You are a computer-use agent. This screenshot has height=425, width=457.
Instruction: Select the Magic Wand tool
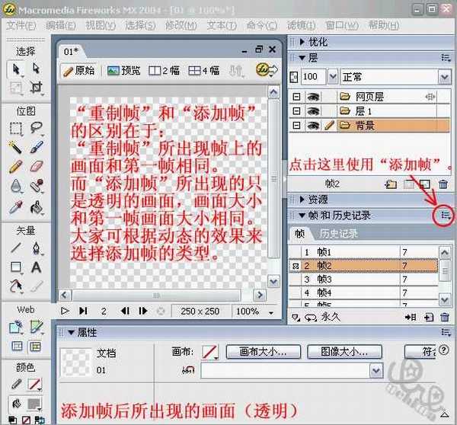[x=16, y=147]
